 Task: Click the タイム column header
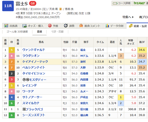point(100,42)
